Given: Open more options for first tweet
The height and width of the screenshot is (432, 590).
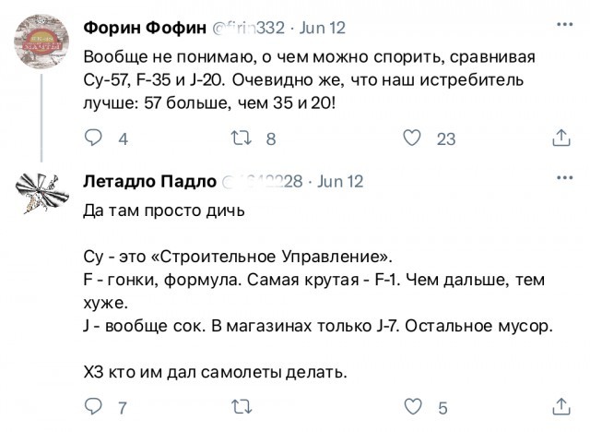Looking at the screenshot, I should [x=562, y=25].
